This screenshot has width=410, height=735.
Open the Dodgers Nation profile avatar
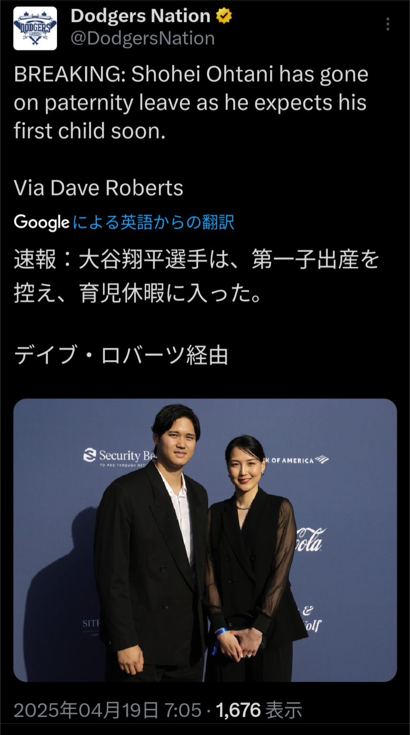[x=35, y=28]
